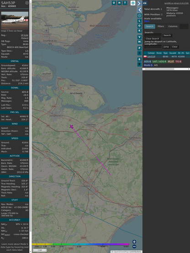190x253 pixels.
Task: Toggle the L map option button
Action: (x=139, y=21)
